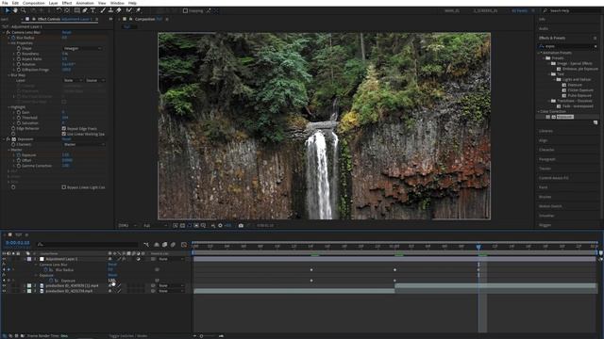Click Blur Radius stopwatch in timeline
The height and width of the screenshot is (339, 604).
(x=45, y=270)
